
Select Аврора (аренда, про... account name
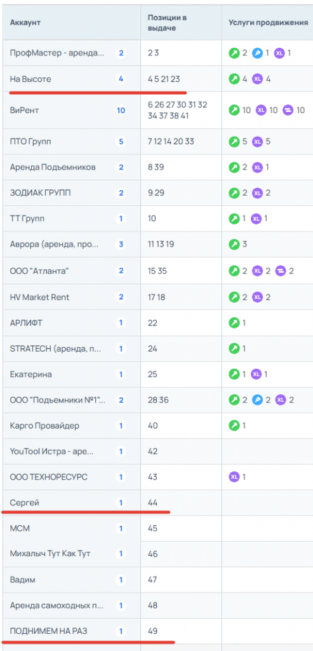tap(55, 244)
